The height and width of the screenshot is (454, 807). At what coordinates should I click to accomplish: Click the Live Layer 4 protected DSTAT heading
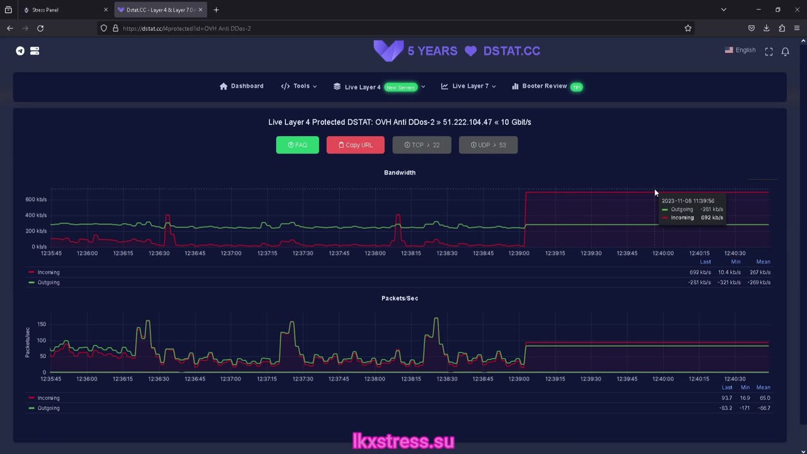400,122
